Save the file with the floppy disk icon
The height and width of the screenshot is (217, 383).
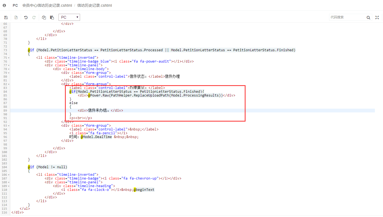(6, 18)
